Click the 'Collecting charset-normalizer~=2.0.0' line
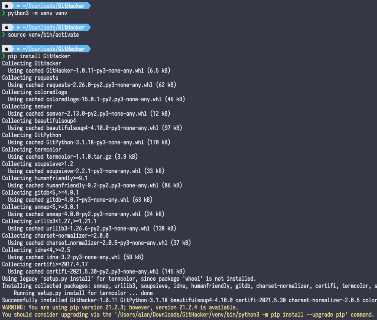This screenshot has width=377, height=320. [55, 236]
